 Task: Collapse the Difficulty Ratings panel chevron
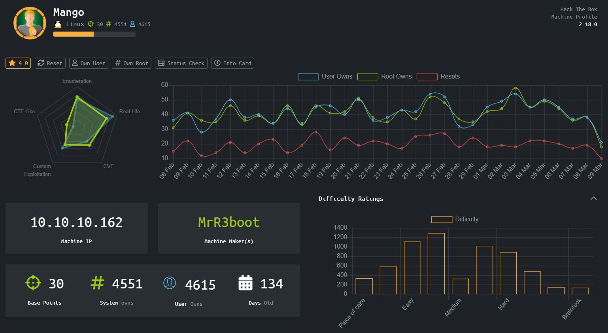click(x=593, y=198)
